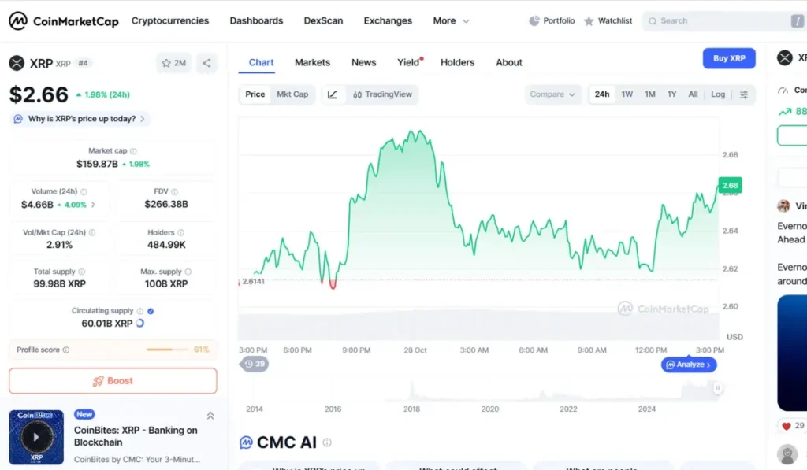The width and height of the screenshot is (807, 470).
Task: Click the history clock badge showing 39
Action: [255, 364]
